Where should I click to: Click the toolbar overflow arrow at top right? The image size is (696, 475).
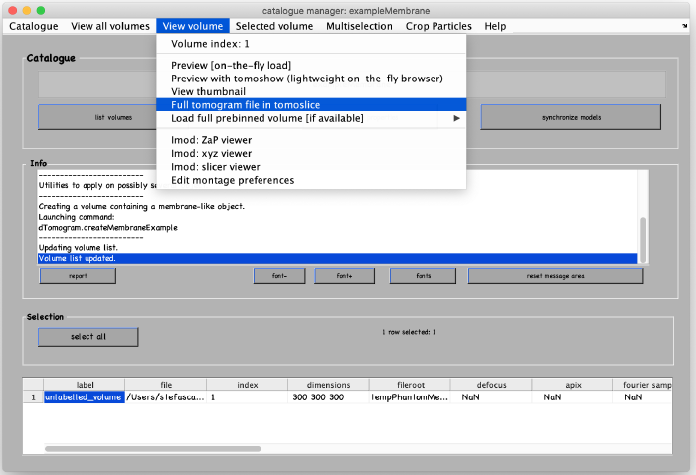point(684,26)
